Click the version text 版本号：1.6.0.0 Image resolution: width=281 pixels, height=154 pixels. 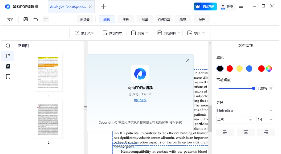(x=140, y=94)
